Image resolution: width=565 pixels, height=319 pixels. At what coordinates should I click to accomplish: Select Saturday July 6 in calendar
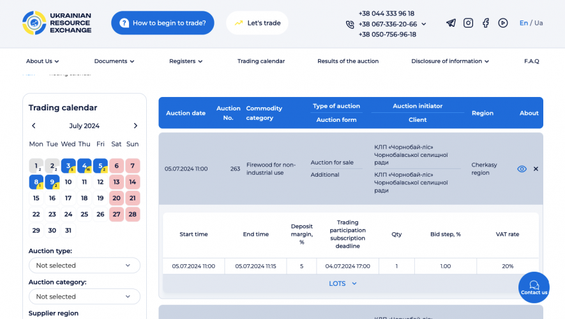(116, 166)
